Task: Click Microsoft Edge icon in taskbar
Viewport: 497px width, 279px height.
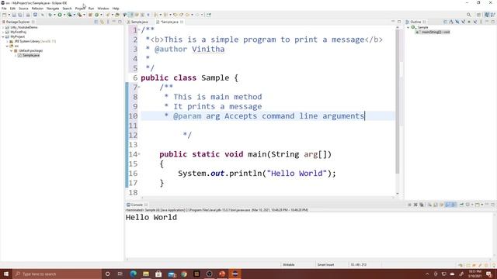Action: (133, 274)
